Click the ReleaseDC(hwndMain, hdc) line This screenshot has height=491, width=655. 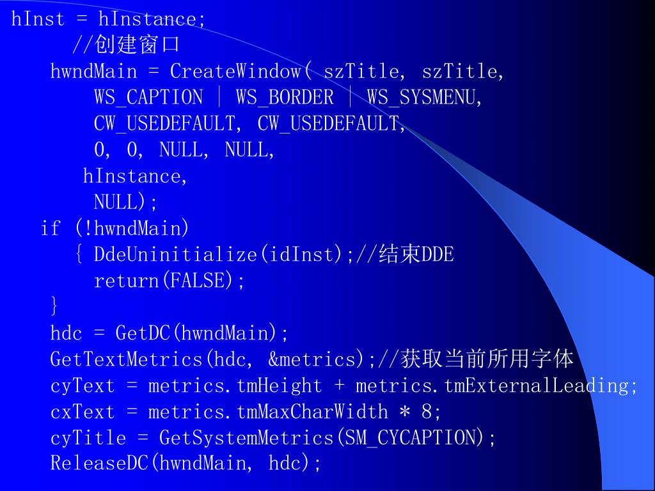186,464
